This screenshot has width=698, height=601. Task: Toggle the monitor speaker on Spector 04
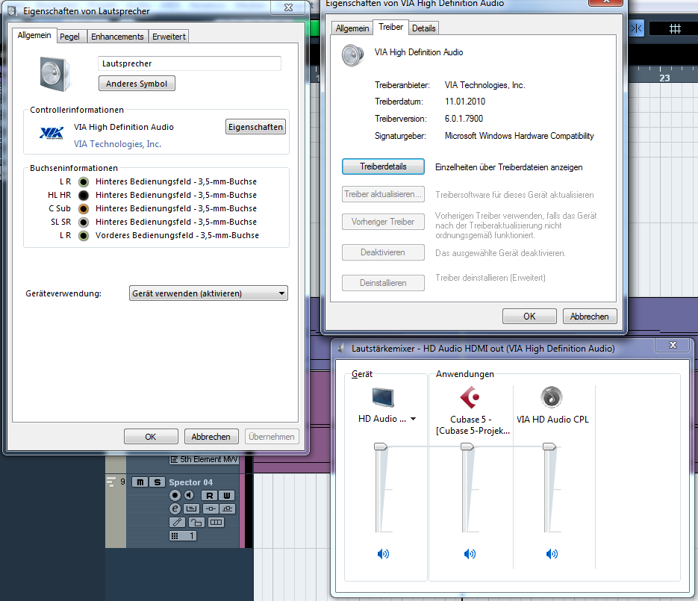coord(189,496)
